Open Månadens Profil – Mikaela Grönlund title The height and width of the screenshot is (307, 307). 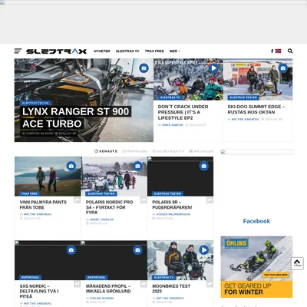coord(108,289)
